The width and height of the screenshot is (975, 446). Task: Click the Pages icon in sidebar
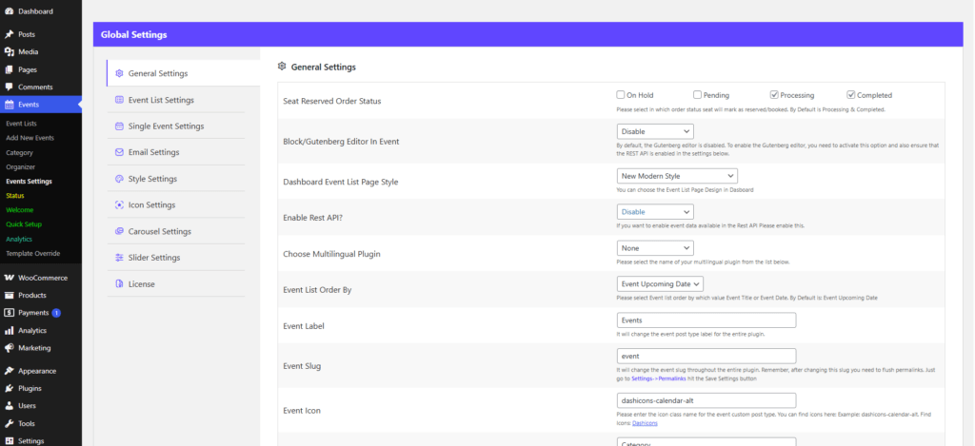click(9, 69)
